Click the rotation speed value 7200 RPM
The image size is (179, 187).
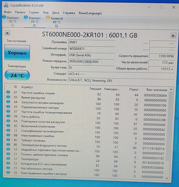[x=162, y=56]
